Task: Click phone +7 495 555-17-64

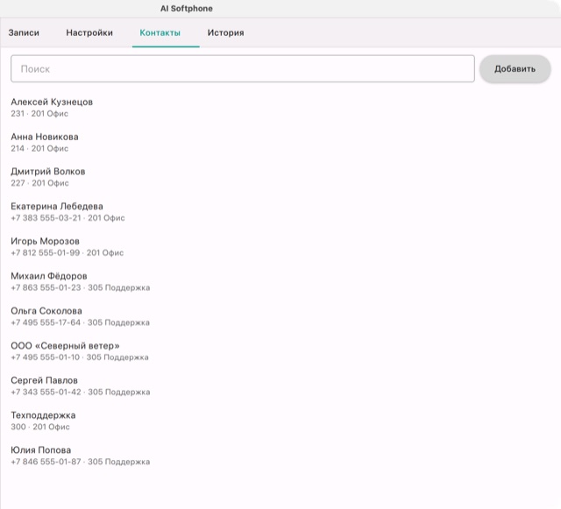Action: (x=46, y=322)
